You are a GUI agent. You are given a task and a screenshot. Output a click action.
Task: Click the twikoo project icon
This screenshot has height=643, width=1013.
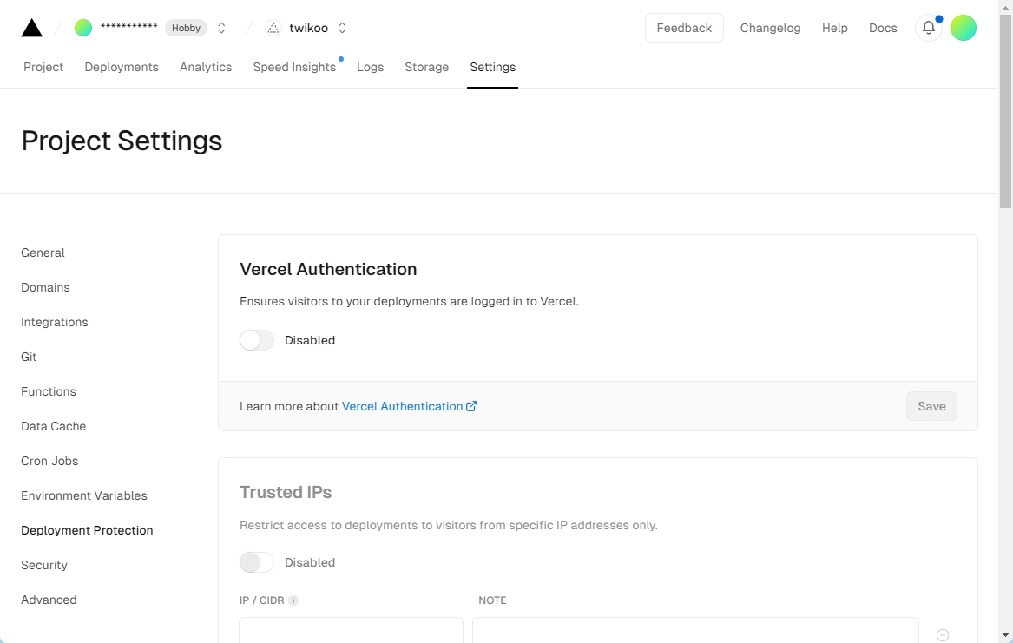[273, 28]
